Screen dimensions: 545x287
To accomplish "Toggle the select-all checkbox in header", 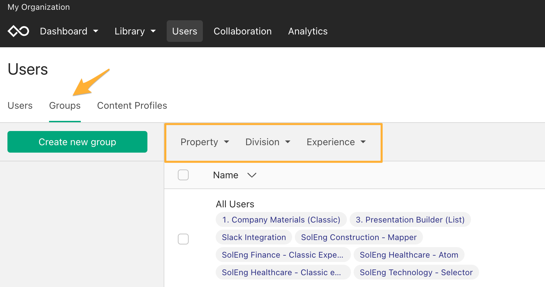I will (x=183, y=175).
